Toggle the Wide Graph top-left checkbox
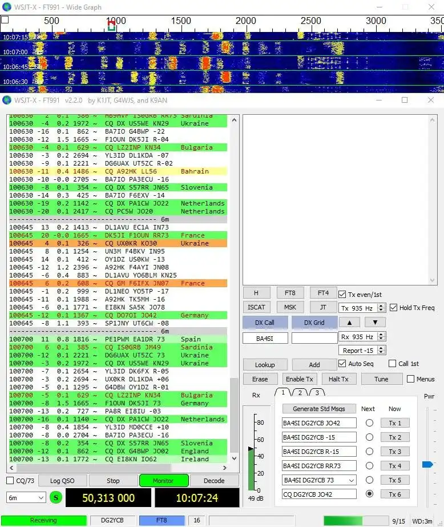 pyautogui.click(x=5, y=19)
